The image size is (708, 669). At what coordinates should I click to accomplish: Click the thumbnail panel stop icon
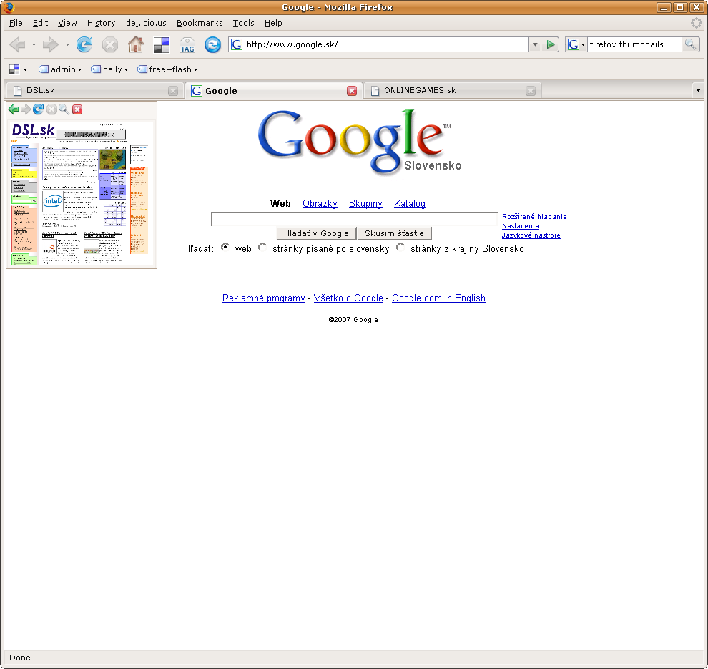coord(51,109)
